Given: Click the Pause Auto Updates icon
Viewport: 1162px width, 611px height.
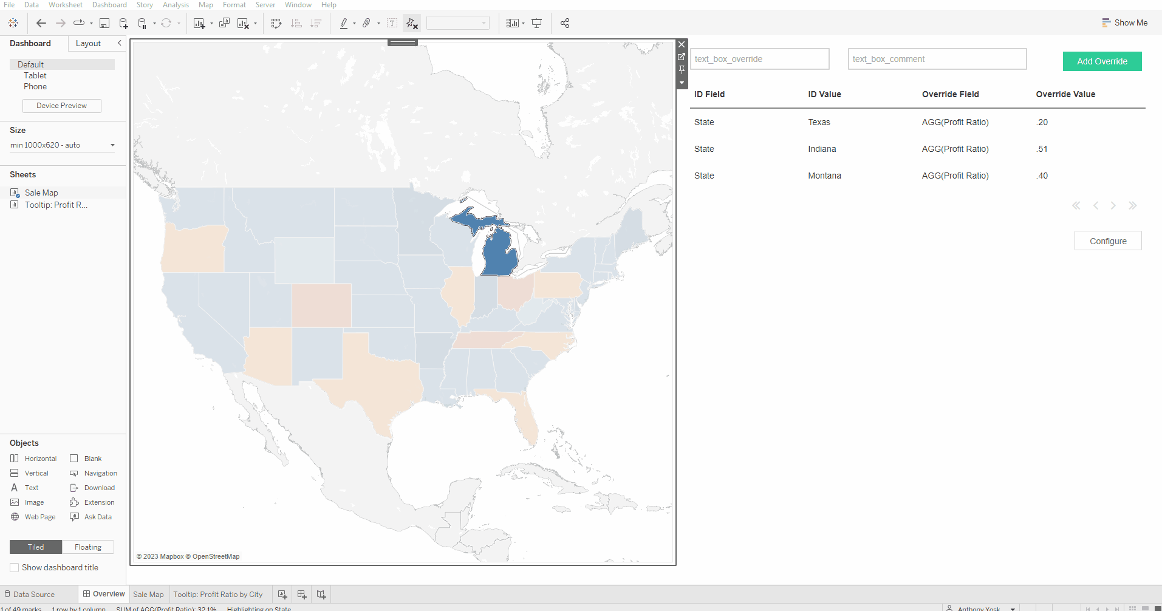Looking at the screenshot, I should coord(143,23).
